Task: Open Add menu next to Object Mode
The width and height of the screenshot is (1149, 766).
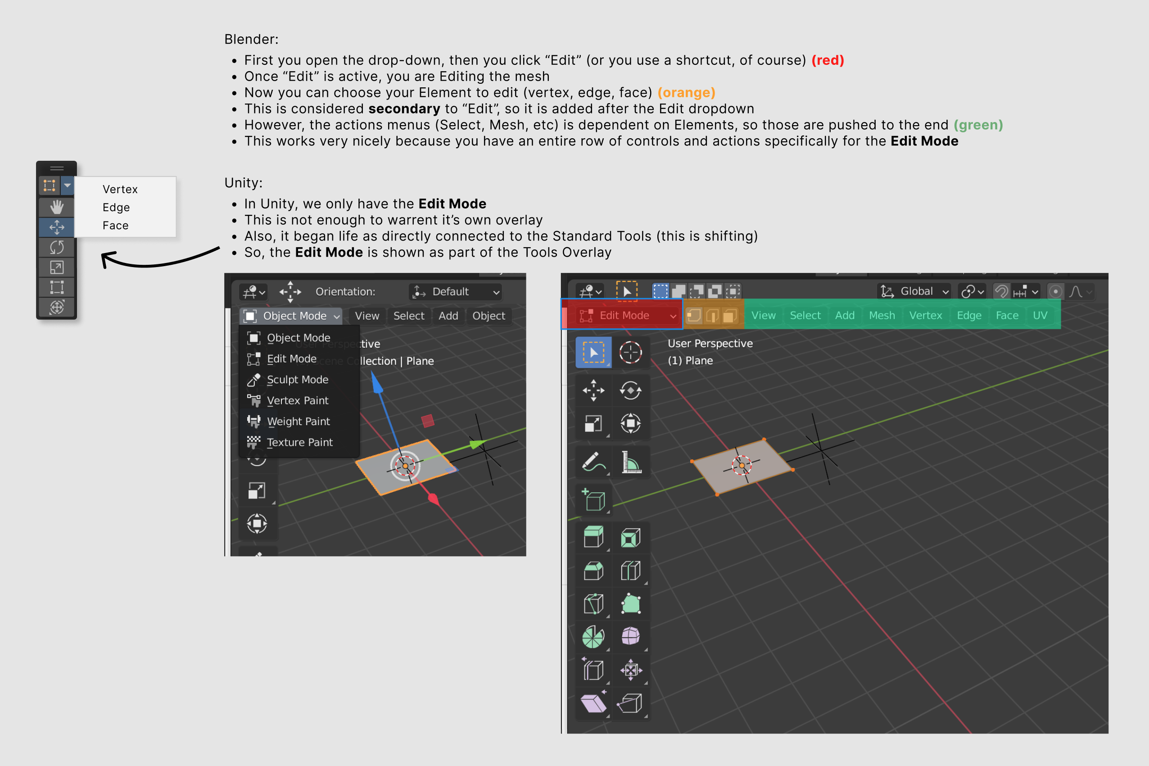Action: pyautogui.click(x=448, y=316)
